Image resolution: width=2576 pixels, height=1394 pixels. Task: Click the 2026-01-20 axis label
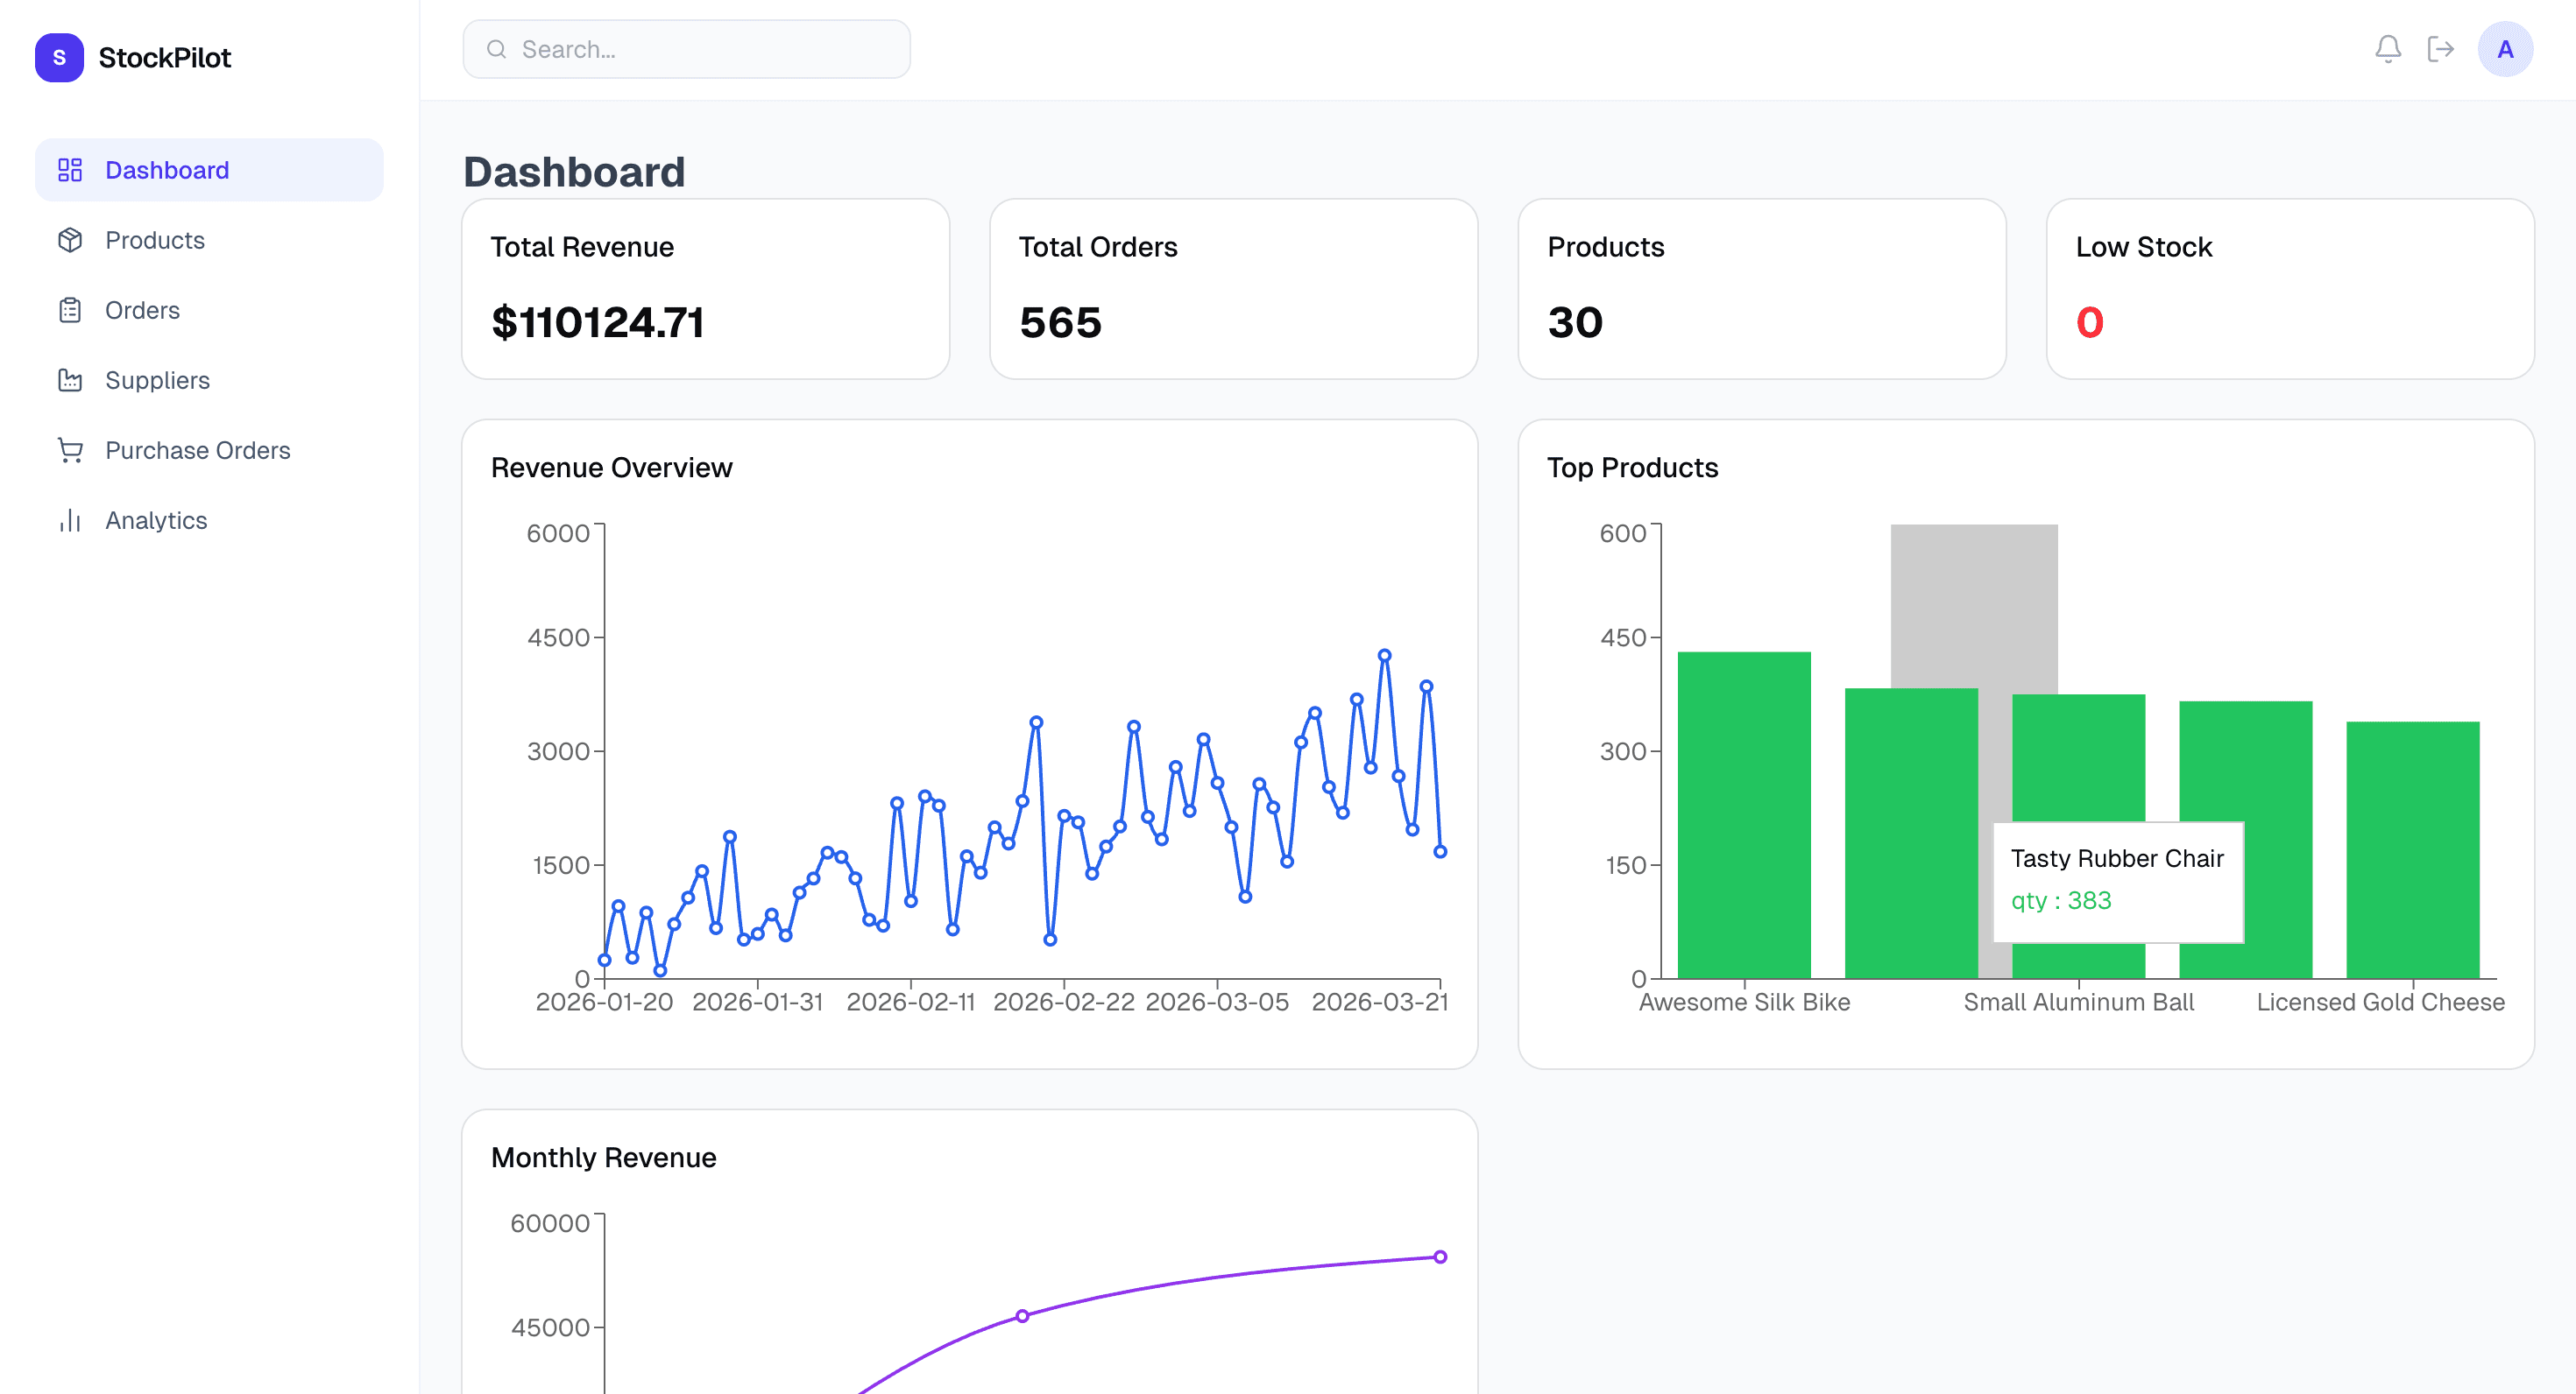coord(604,1003)
